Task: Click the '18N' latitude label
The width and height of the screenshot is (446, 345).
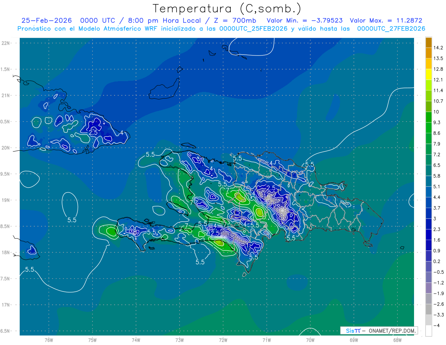Action: tap(6, 252)
